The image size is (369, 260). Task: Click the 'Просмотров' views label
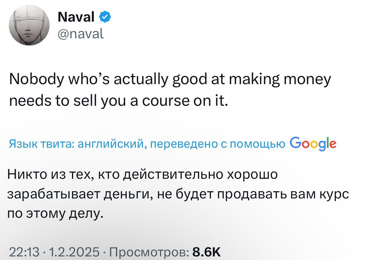click(149, 252)
